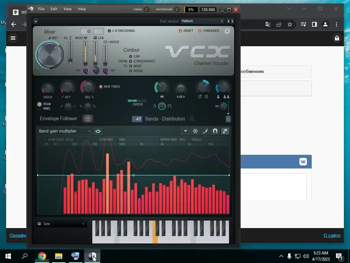
Task: Open the Chrome profile avatar icon
Action: click(x=325, y=24)
